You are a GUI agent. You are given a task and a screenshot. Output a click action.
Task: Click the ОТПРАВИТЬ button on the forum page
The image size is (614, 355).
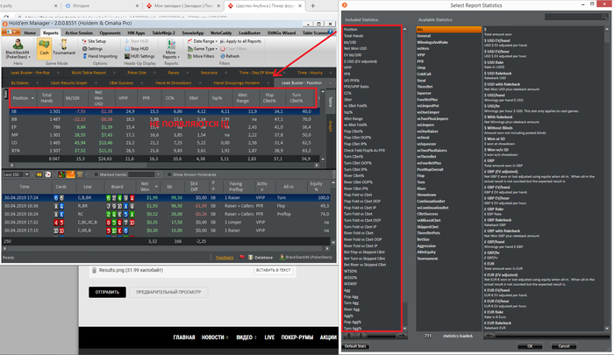coord(107,292)
